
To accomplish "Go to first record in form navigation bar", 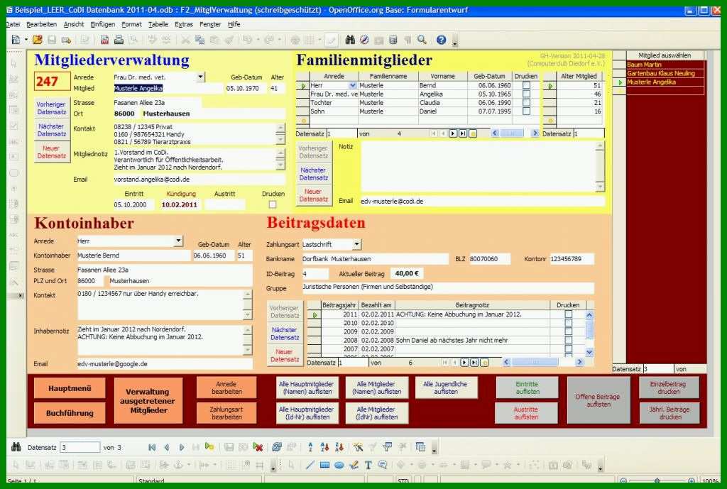I will pyautogui.click(x=152, y=447).
